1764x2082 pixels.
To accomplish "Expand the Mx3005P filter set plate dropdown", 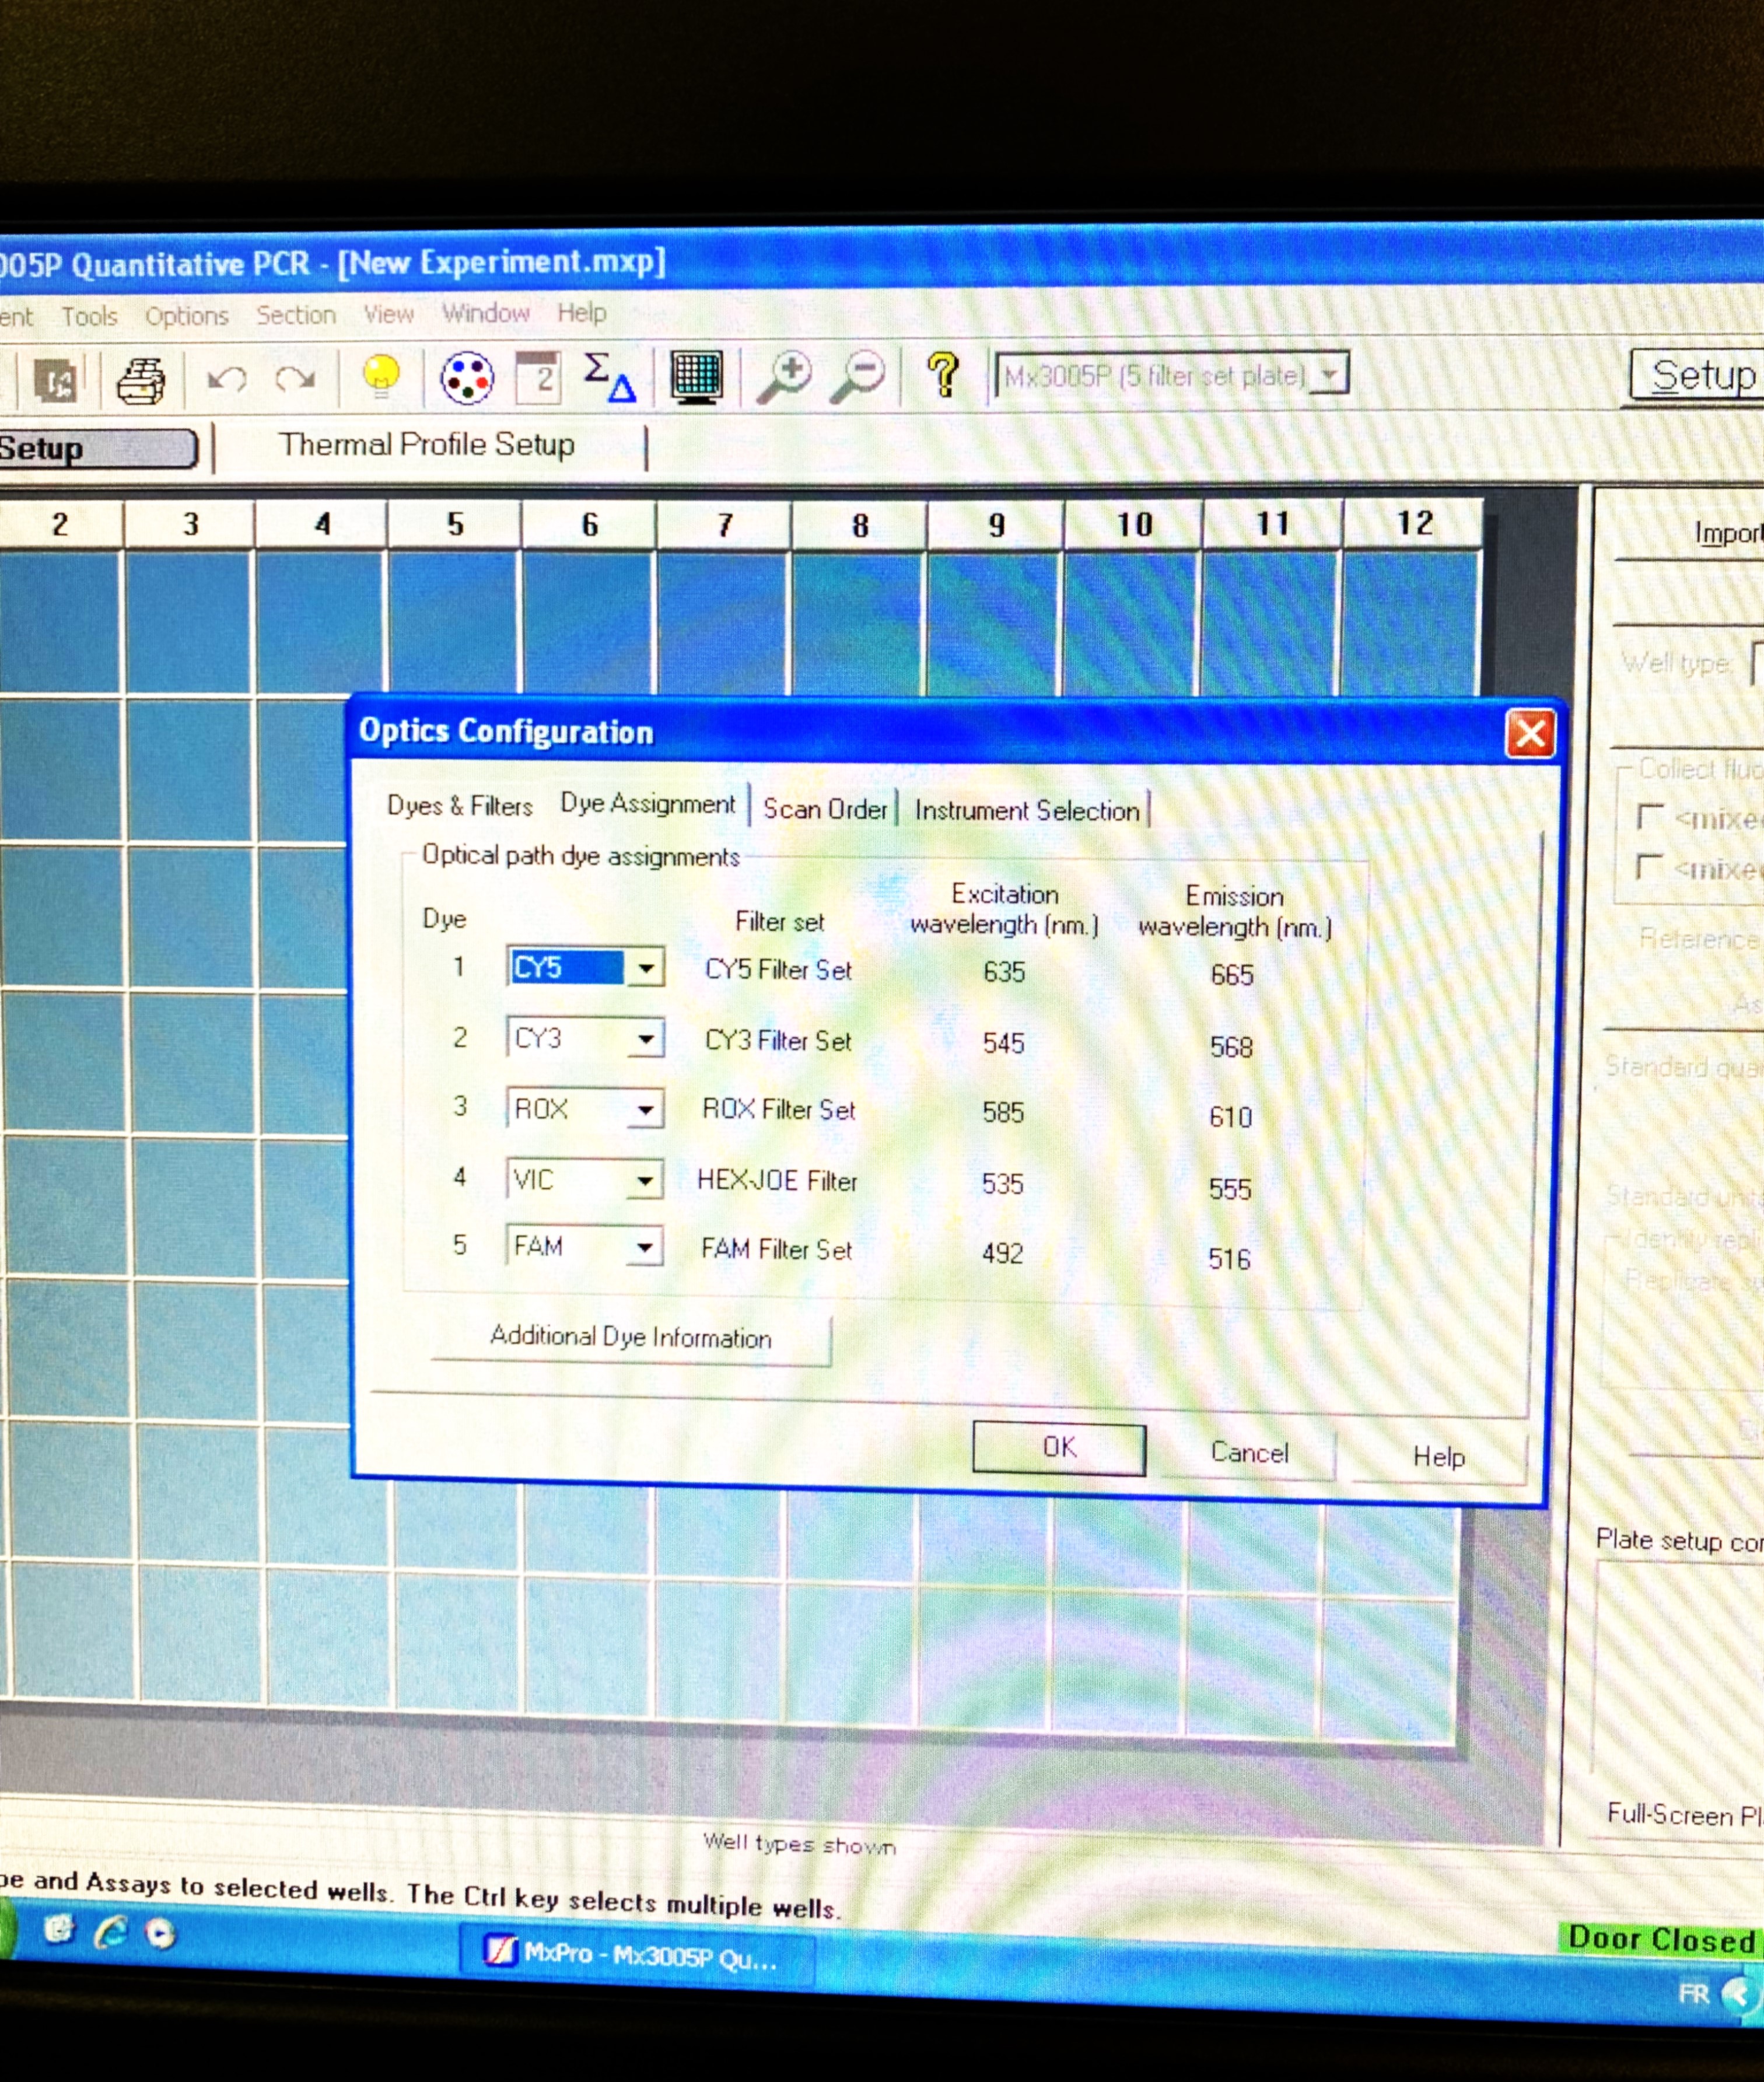I will click(x=1330, y=375).
